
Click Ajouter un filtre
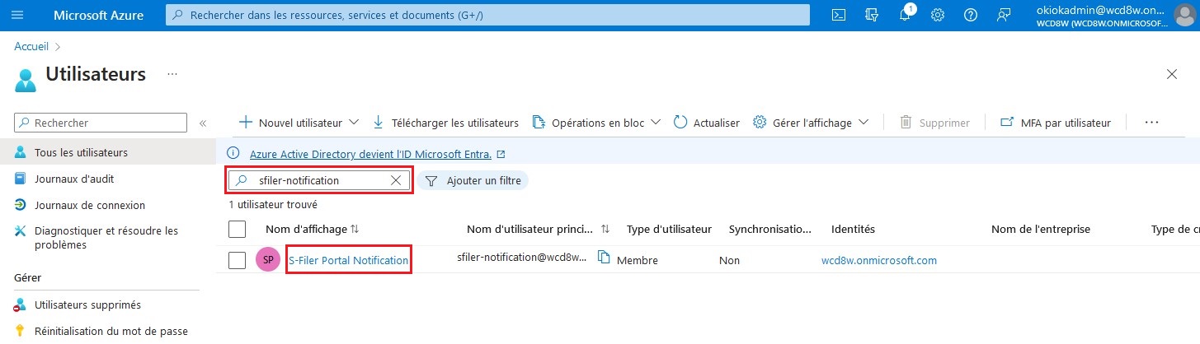click(473, 180)
